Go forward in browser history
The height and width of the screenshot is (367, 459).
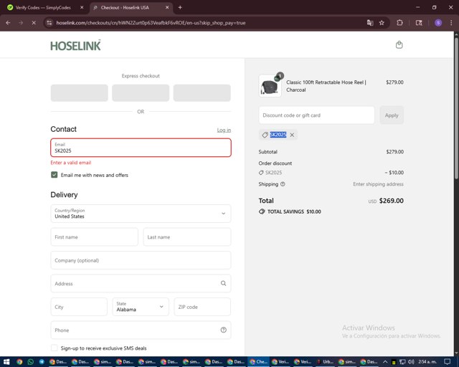click(x=21, y=23)
